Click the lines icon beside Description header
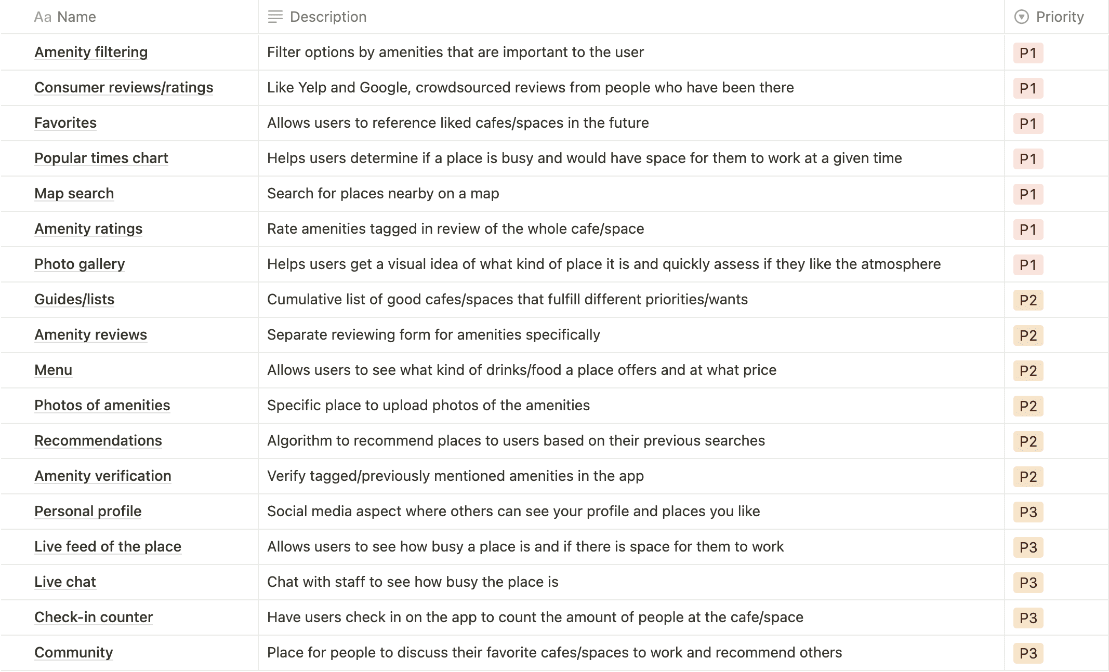1109x672 pixels. tap(275, 17)
